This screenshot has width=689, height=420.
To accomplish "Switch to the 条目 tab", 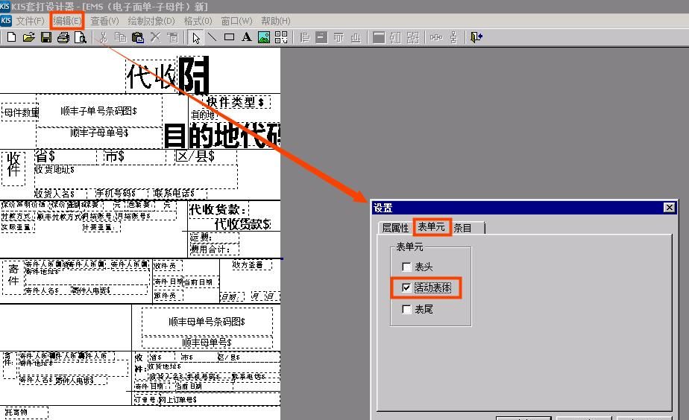I will point(463,228).
